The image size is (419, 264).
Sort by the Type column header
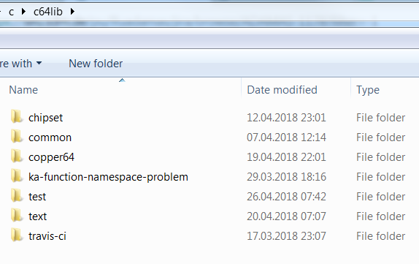[x=385, y=90]
